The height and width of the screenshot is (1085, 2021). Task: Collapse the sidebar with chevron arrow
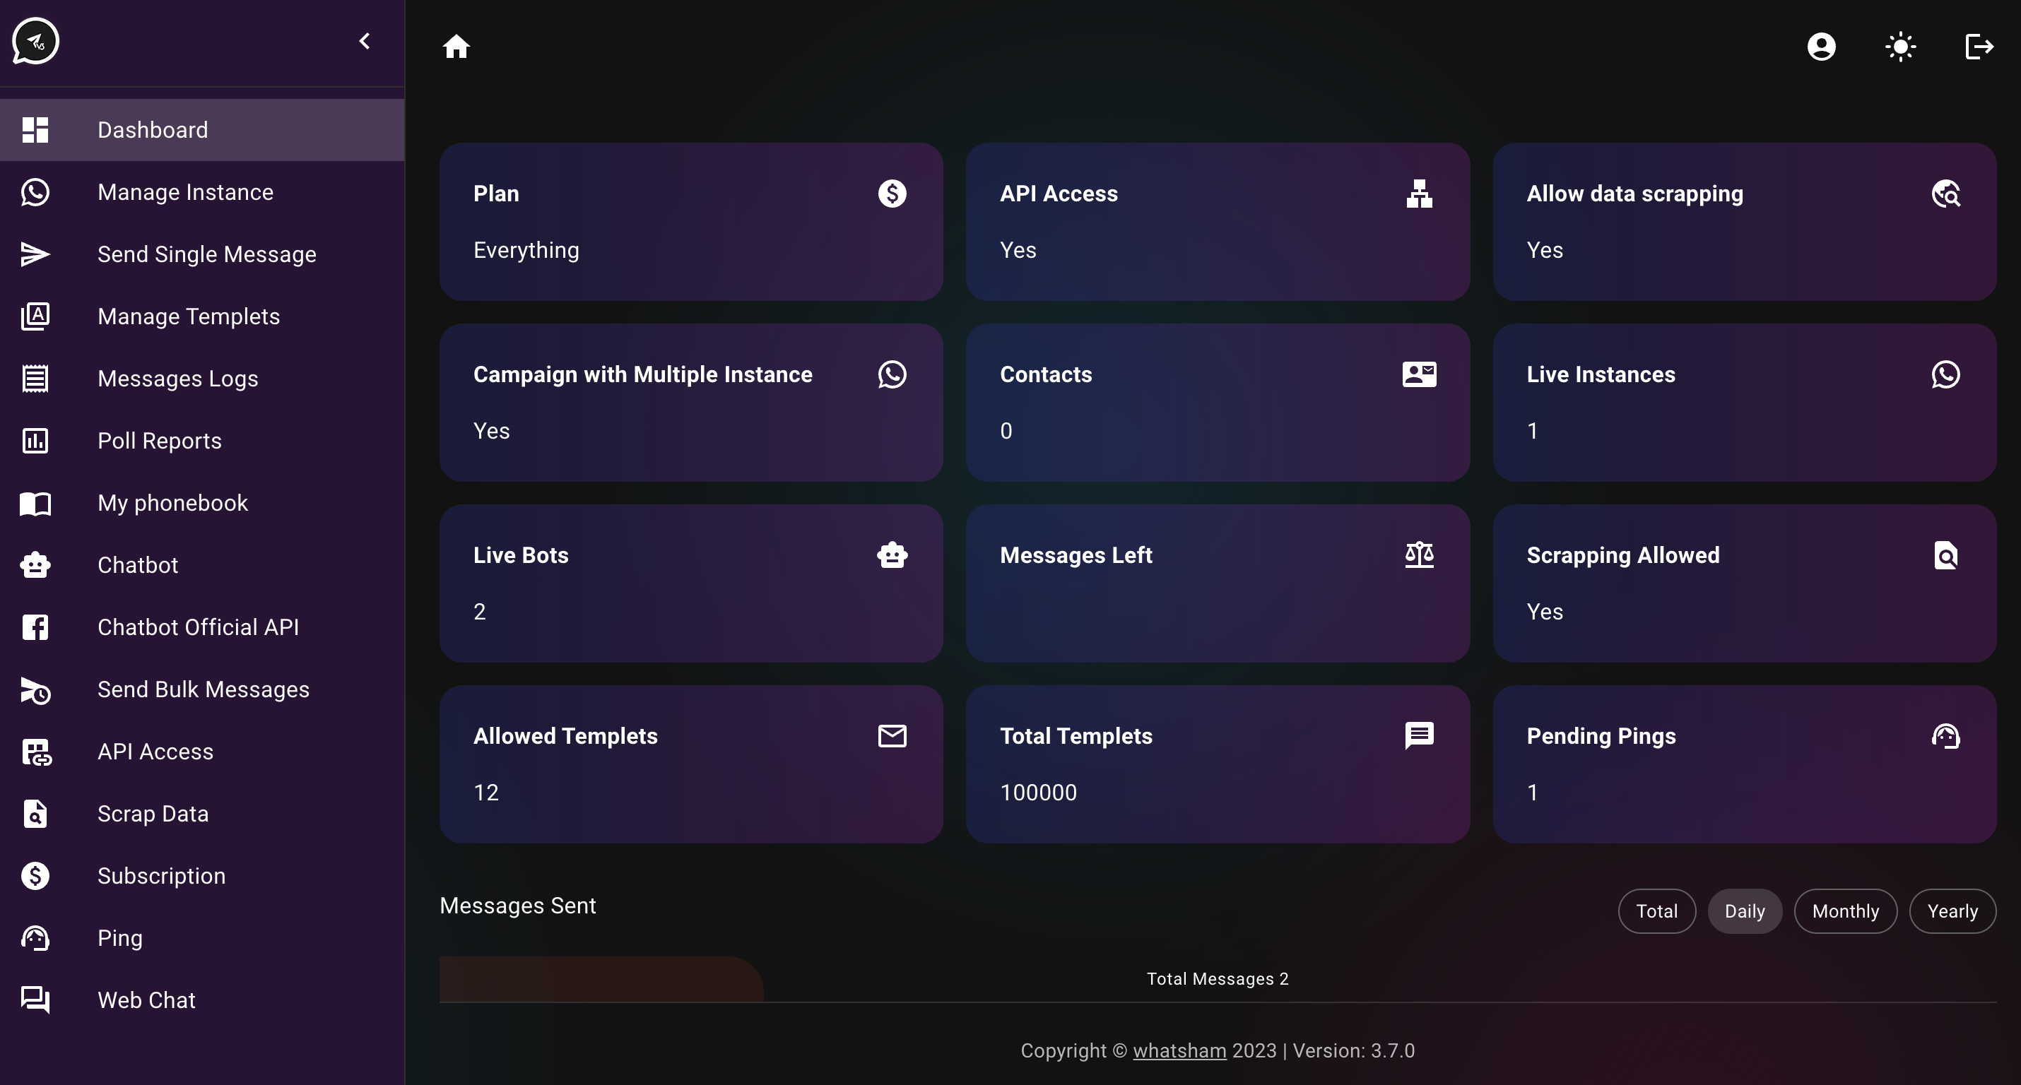coord(364,41)
